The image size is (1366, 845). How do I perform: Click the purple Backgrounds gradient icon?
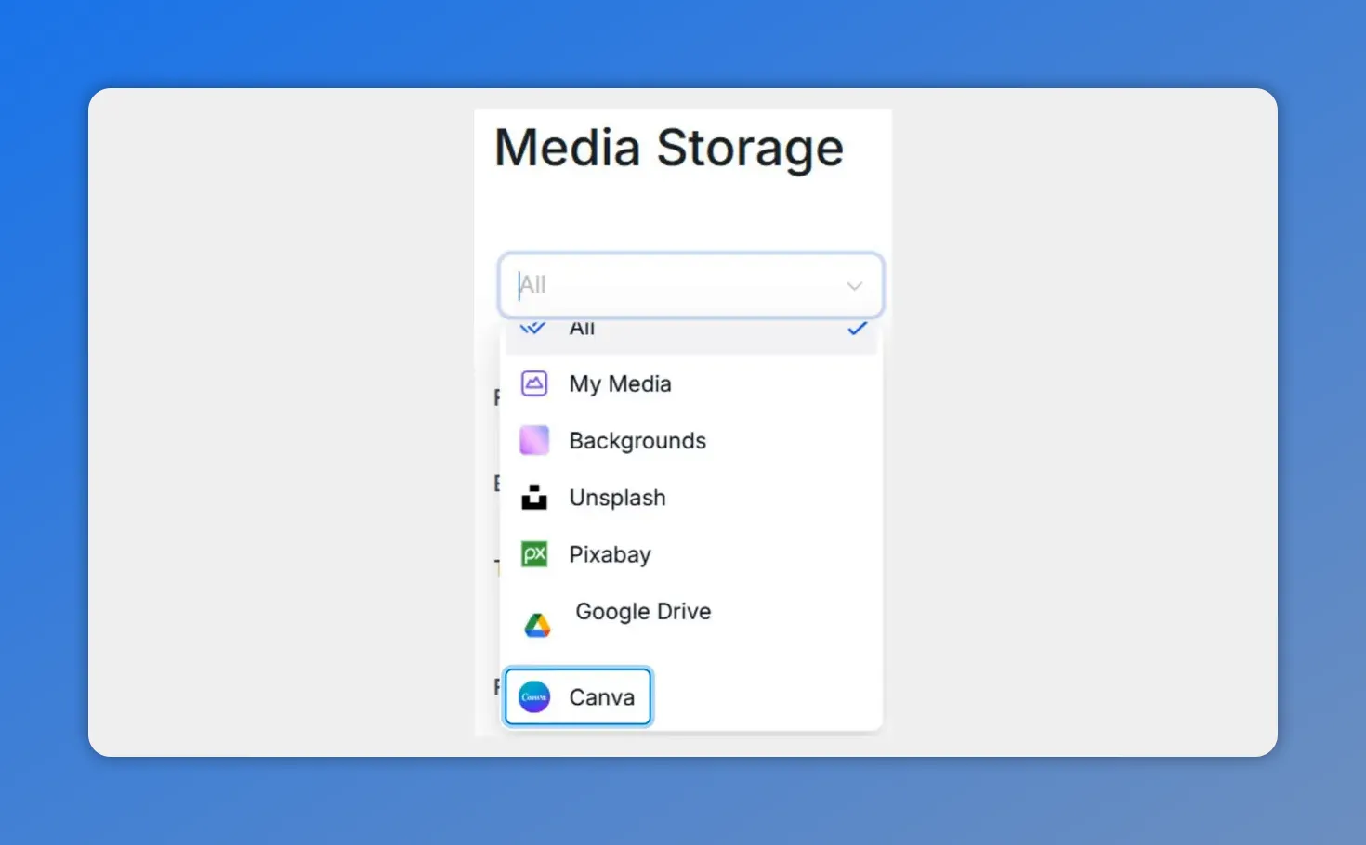[x=533, y=440]
